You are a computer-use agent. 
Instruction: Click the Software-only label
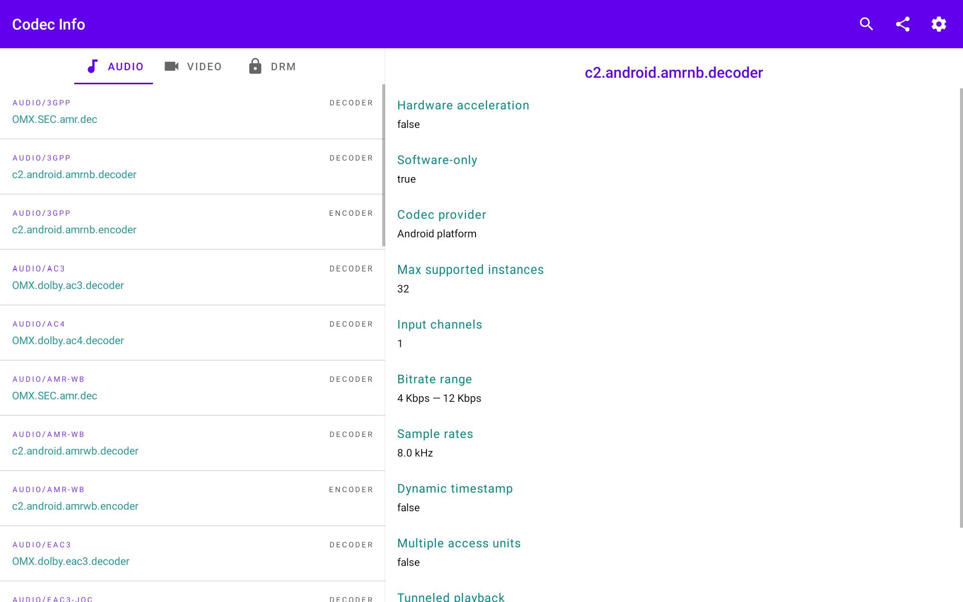pyautogui.click(x=437, y=160)
